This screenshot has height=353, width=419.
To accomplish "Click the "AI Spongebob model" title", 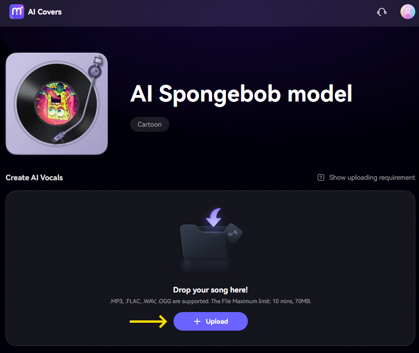I will pyautogui.click(x=241, y=94).
